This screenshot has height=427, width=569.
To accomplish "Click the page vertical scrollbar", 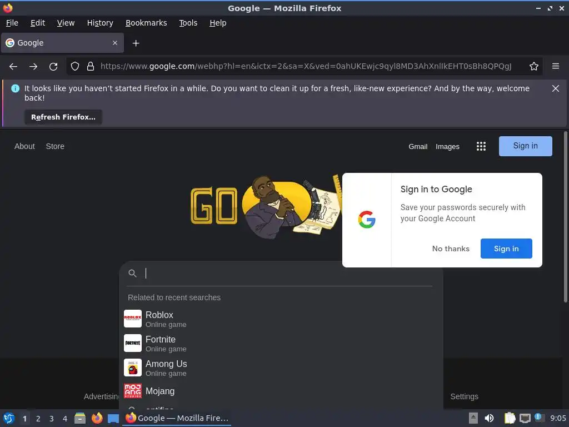I will [x=565, y=217].
